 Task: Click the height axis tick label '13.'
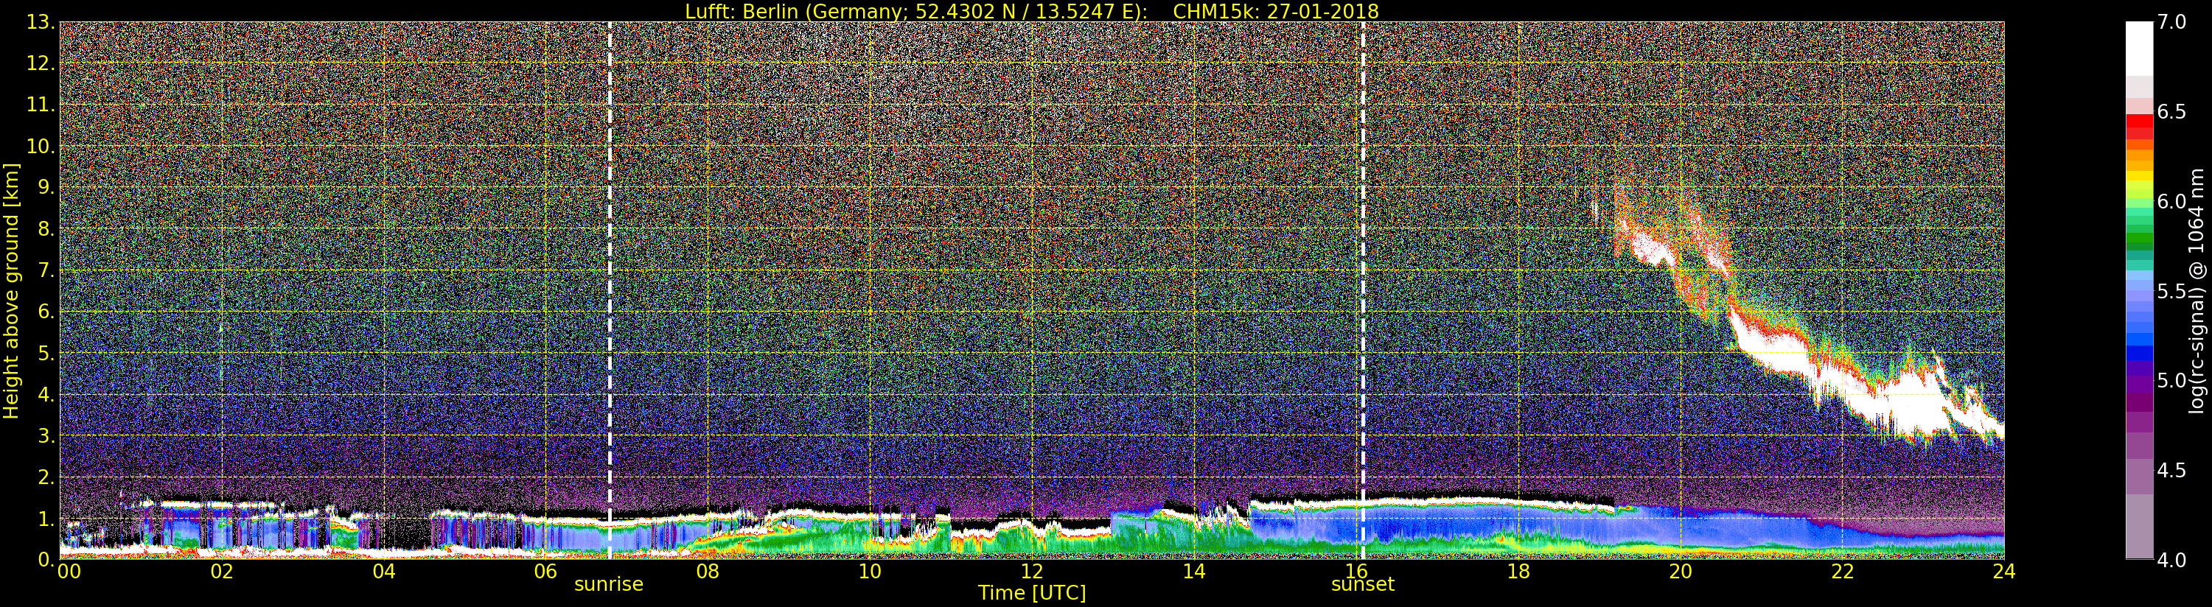click(x=41, y=22)
